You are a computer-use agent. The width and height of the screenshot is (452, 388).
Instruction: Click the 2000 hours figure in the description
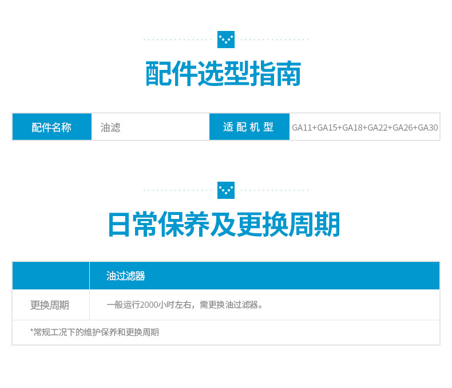pyautogui.click(x=149, y=305)
